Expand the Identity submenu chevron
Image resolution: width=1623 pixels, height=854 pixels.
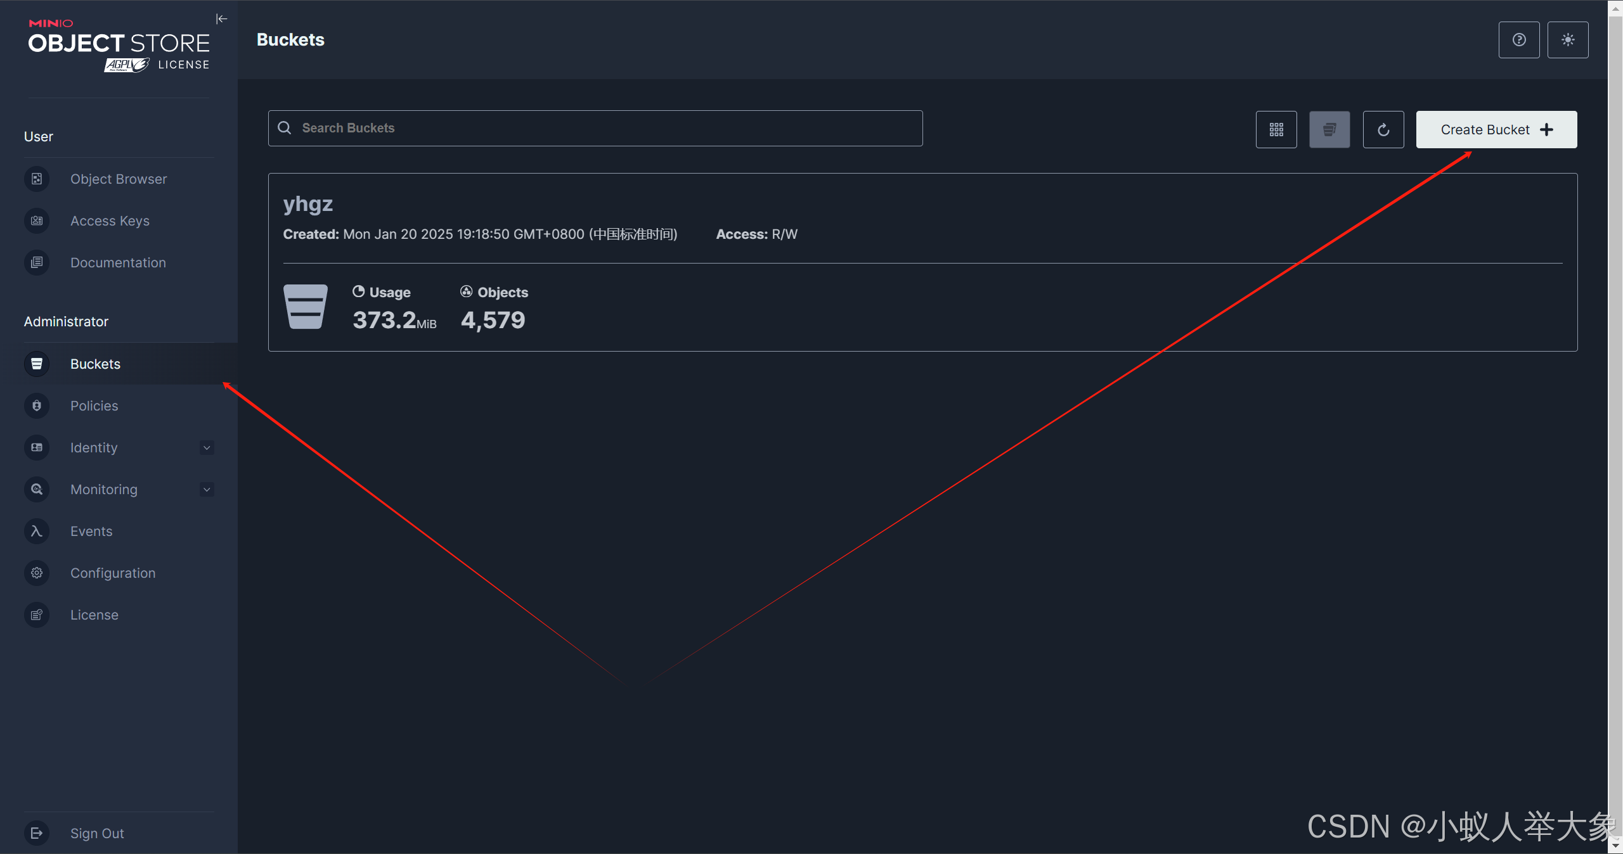(207, 448)
